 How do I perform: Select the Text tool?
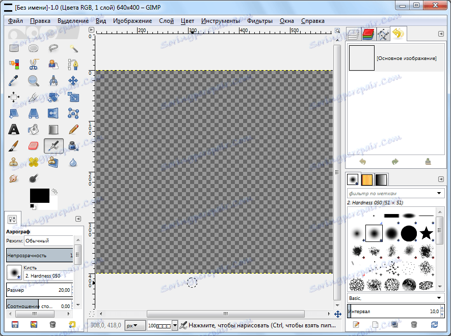pyautogui.click(x=14, y=130)
